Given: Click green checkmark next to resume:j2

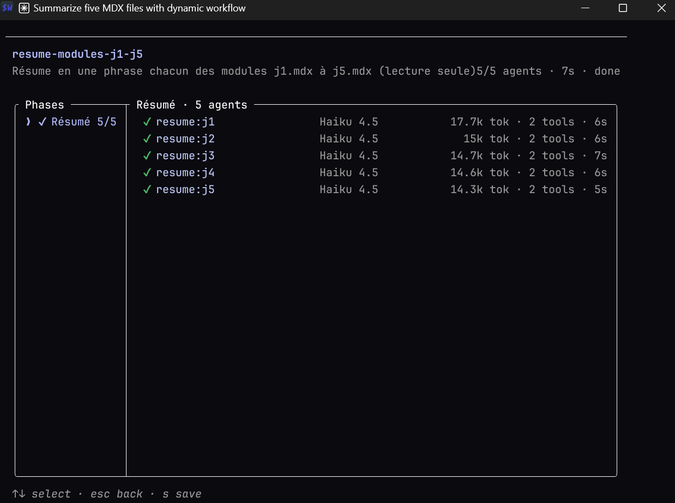Looking at the screenshot, I should pos(147,139).
